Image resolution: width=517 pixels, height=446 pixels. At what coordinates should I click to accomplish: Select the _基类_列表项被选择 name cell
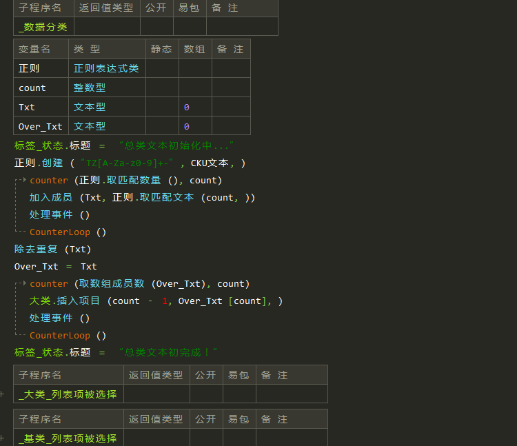coord(68,438)
